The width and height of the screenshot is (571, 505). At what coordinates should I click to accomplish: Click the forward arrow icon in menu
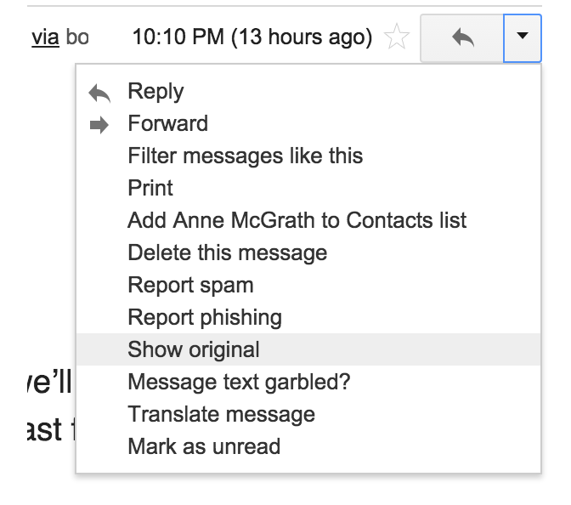[99, 125]
